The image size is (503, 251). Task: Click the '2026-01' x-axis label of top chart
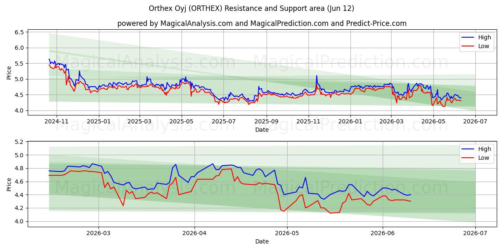350,122
